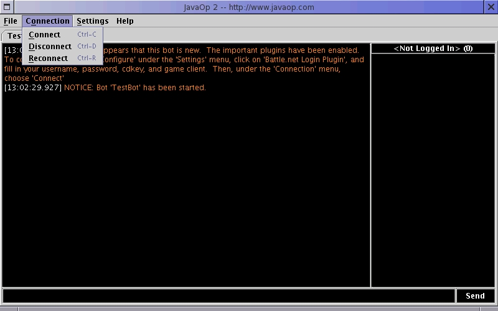Close the open Connection menu
Screen dimensions: 498x311
pos(48,21)
